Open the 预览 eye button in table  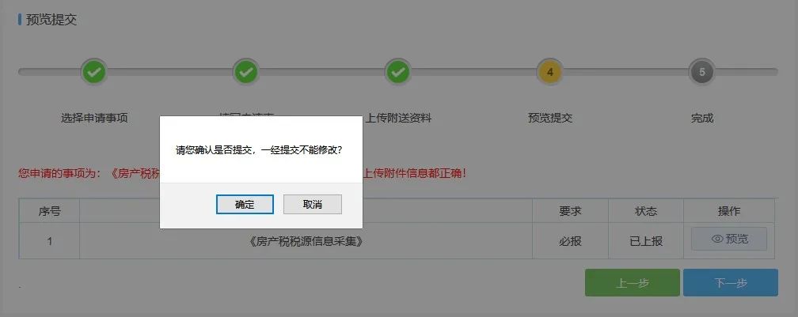coord(729,239)
